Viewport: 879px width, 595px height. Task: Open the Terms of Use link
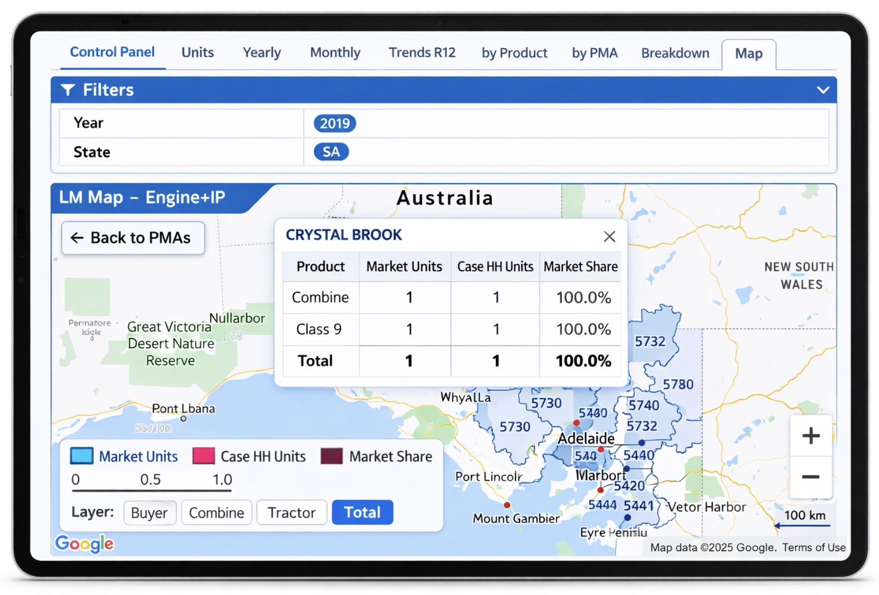coord(814,547)
